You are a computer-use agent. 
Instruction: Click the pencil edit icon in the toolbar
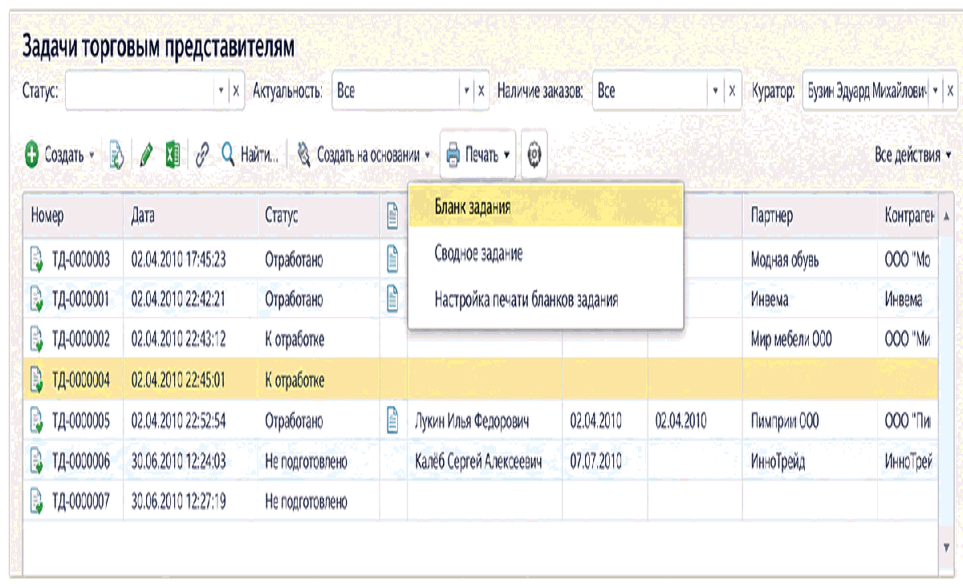(x=145, y=154)
